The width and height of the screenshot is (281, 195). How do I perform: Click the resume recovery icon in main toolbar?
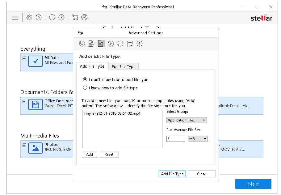point(39,17)
